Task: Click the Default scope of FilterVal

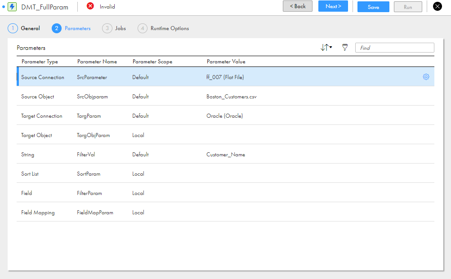Action: (x=140, y=154)
